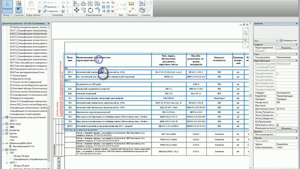The width and height of the screenshot is (300, 169).
Task: Select the Measure between two references tool
Action: (131, 3)
